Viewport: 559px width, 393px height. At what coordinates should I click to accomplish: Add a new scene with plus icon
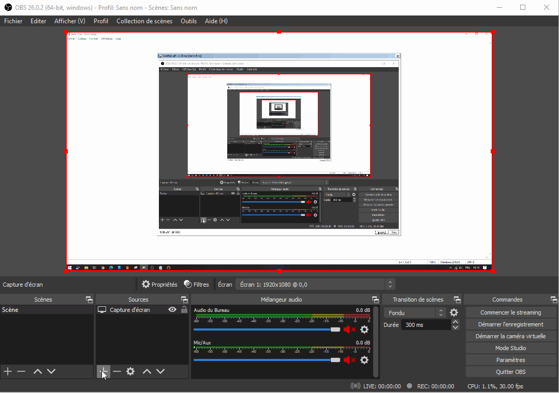(x=8, y=371)
